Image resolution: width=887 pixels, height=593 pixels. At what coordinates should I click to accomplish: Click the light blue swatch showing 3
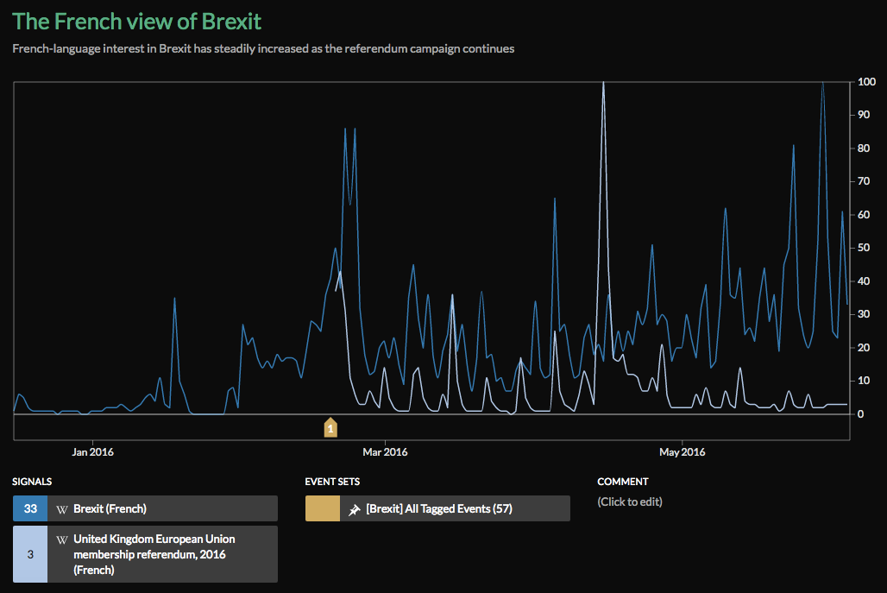[30, 554]
